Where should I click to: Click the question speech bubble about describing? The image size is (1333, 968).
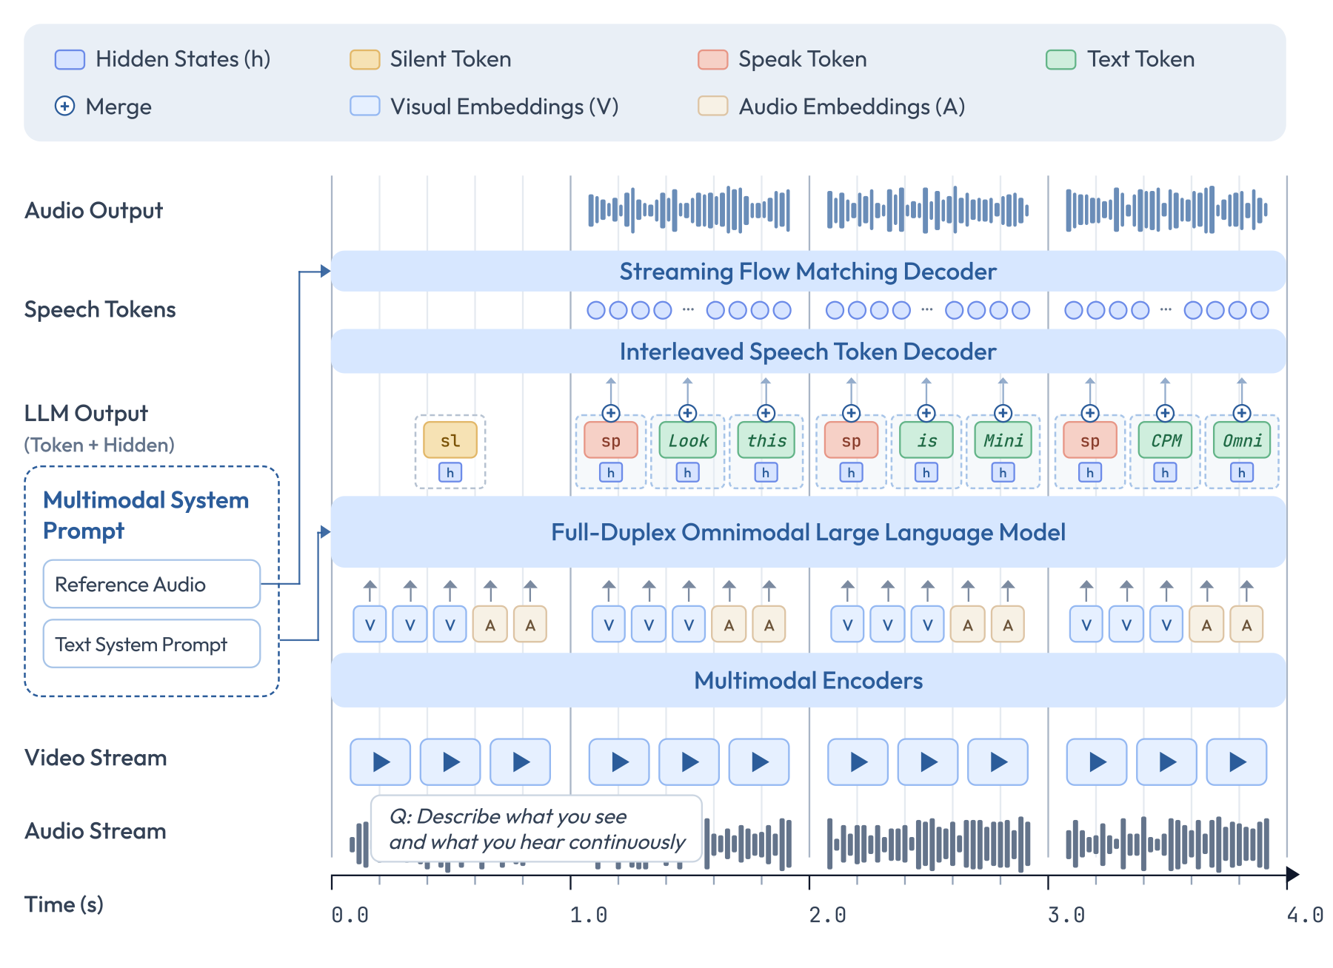click(536, 829)
